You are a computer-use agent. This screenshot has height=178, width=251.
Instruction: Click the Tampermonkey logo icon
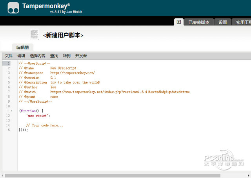tap(13, 8)
